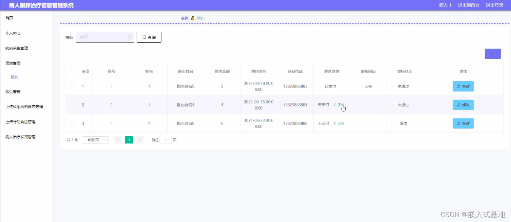511x222 pixels.
Task: Open the 10条/页 page size dropdown
Action: pos(95,140)
